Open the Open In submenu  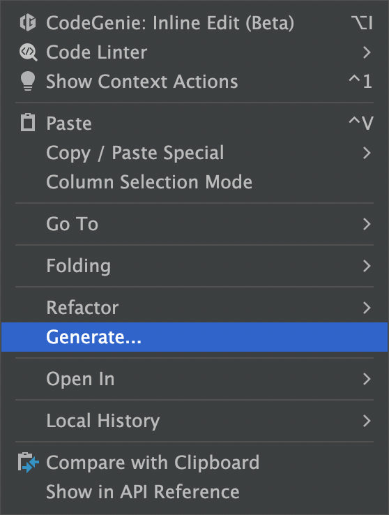(194, 379)
